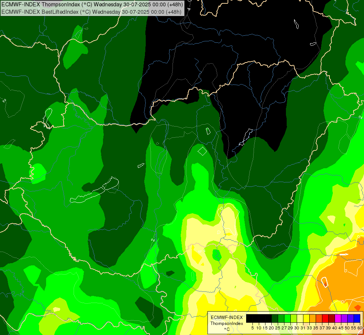Select the ECMWF-INDEX label in the legend
This screenshot has width=364, height=335.
pyautogui.click(x=227, y=318)
